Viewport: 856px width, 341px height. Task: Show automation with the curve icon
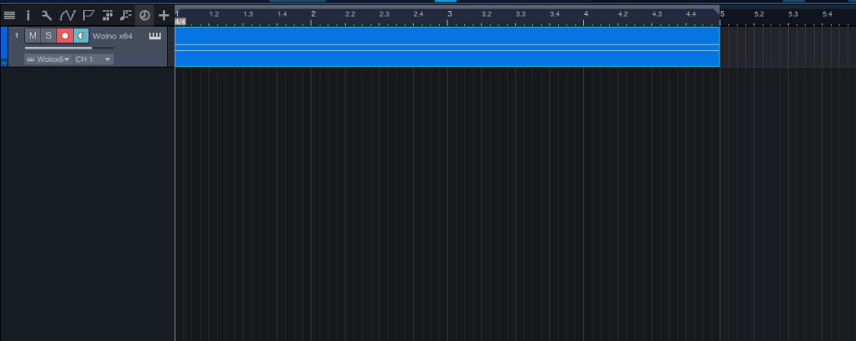67,16
